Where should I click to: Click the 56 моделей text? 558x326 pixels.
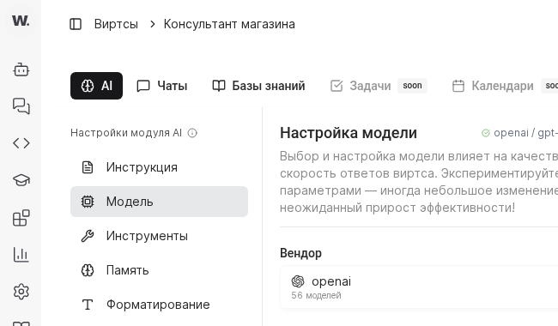pyautogui.click(x=316, y=295)
